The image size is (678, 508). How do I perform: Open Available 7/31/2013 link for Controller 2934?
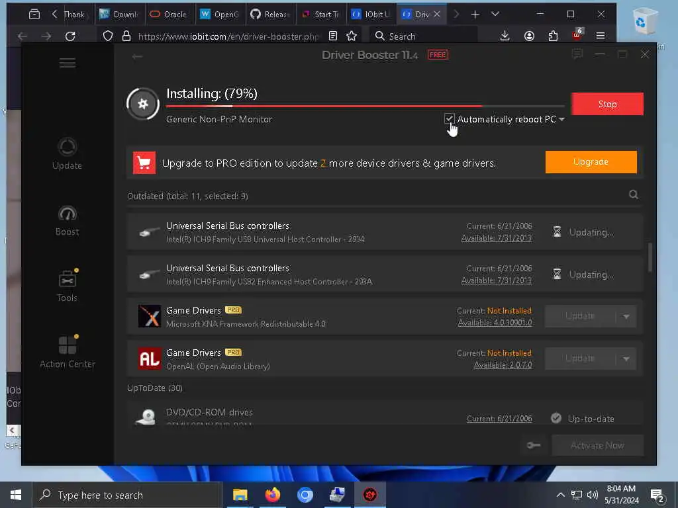click(x=497, y=238)
